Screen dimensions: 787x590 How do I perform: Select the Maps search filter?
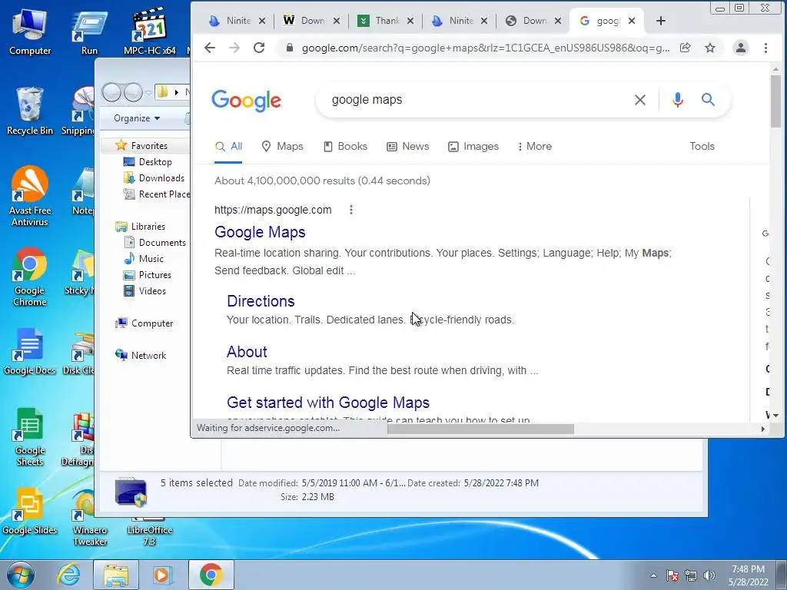point(283,147)
